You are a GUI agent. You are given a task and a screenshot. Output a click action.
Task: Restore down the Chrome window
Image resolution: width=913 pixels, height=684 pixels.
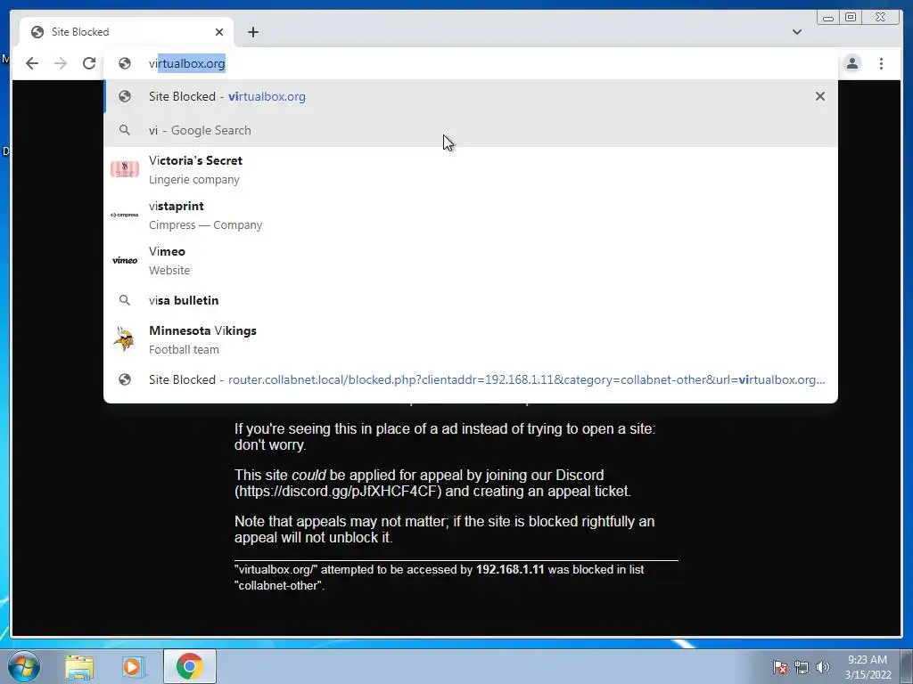pos(851,18)
